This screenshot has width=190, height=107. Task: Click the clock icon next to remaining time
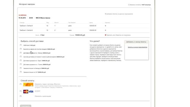(x=129, y=5)
